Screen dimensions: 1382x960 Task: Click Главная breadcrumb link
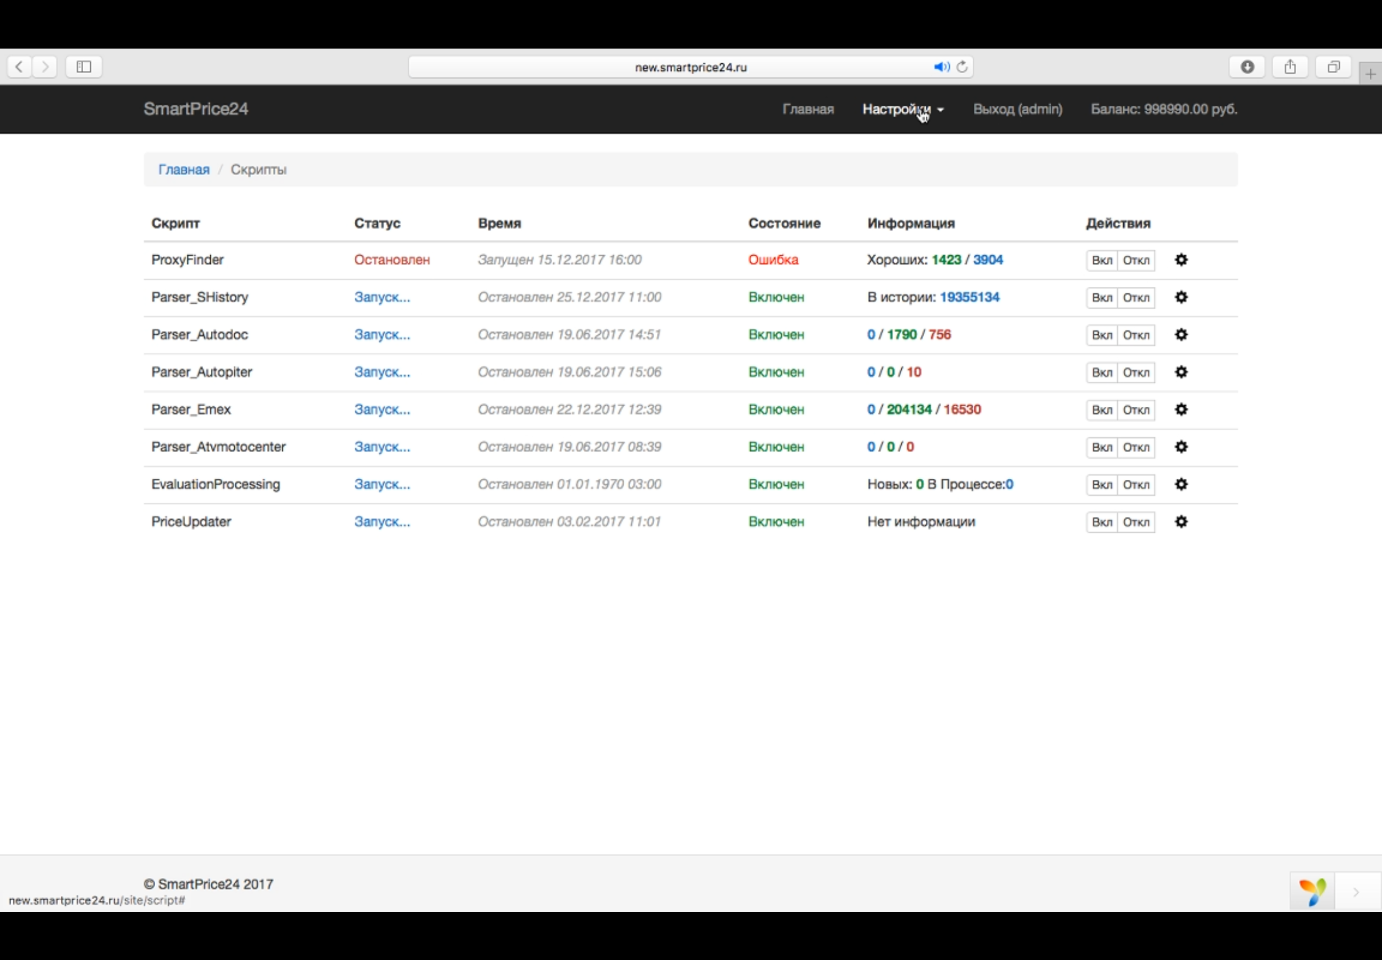pyautogui.click(x=183, y=170)
